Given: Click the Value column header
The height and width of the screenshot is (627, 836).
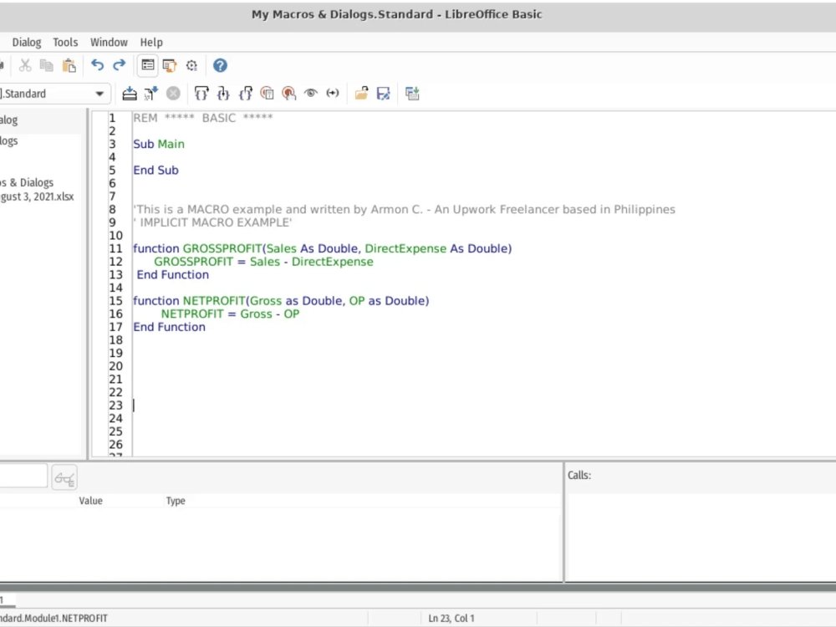Looking at the screenshot, I should [90, 501].
